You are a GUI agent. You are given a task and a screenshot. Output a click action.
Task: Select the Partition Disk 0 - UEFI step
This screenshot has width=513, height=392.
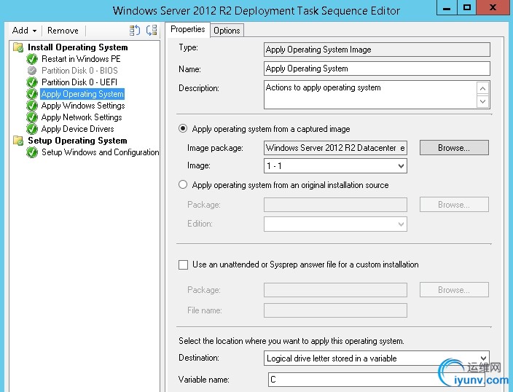79,82
